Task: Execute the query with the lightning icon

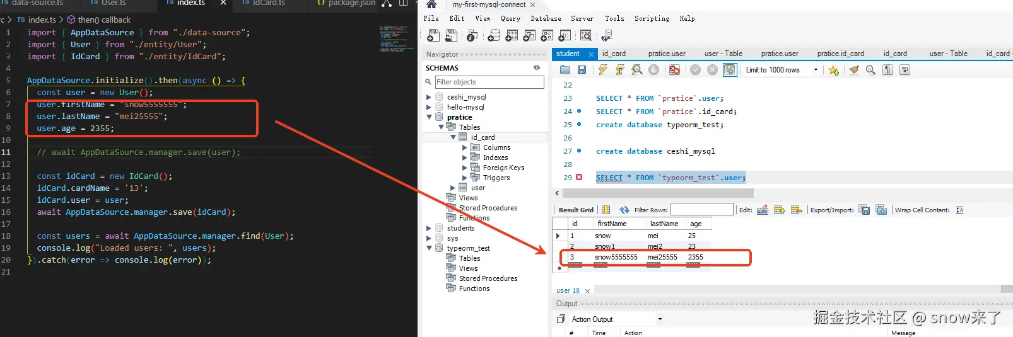Action: [603, 70]
